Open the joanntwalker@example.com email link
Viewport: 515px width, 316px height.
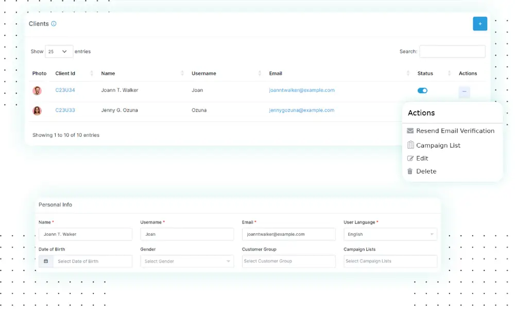(301, 90)
